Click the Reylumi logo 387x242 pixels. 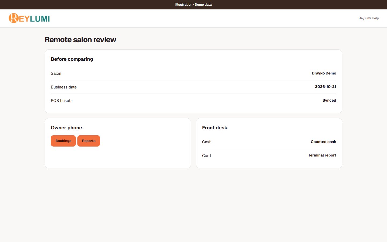point(29,18)
